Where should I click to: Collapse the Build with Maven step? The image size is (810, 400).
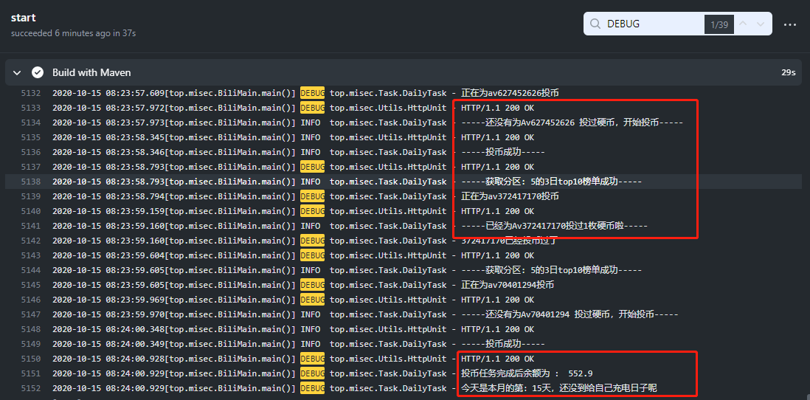click(17, 72)
